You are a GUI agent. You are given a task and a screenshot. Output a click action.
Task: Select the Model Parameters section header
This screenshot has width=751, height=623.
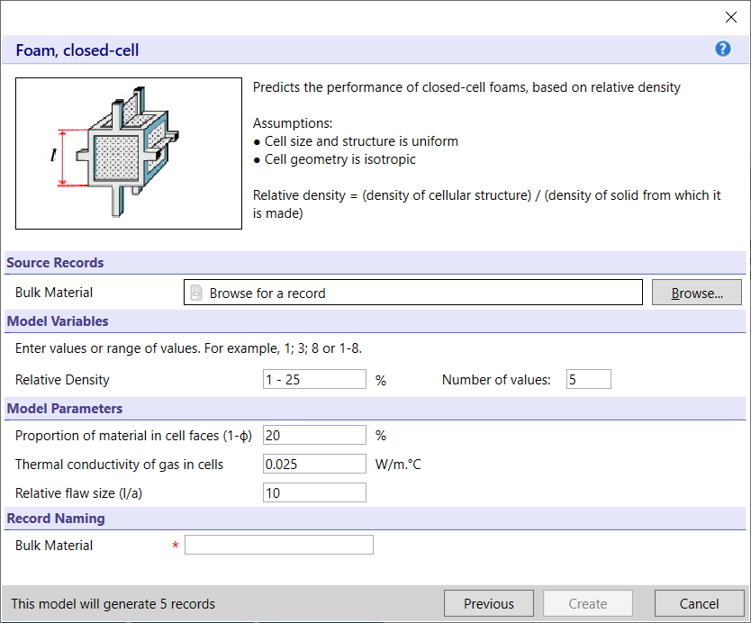click(65, 409)
